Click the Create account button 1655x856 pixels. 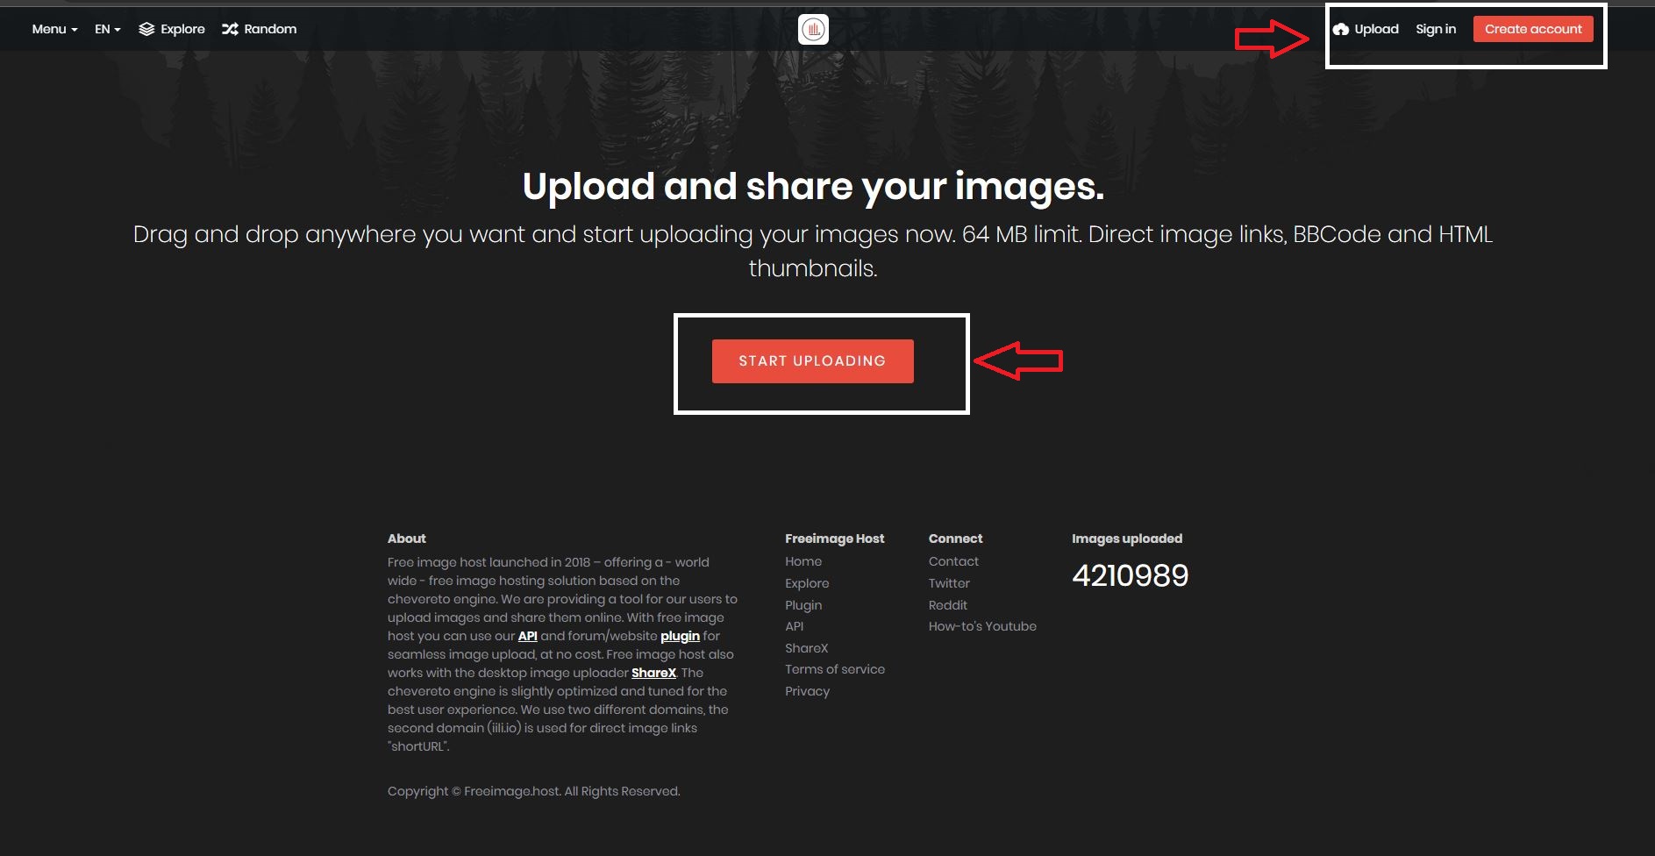(1532, 30)
